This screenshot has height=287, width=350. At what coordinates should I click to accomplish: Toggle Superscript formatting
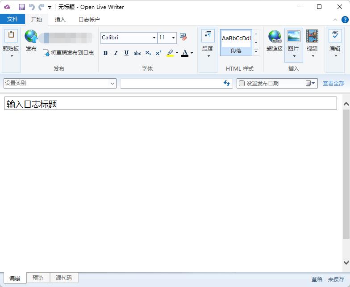[158, 53]
